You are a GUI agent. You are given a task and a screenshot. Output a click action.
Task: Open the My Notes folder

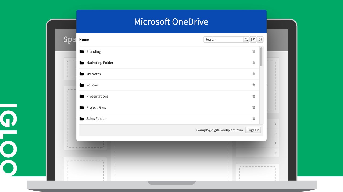(x=94, y=74)
